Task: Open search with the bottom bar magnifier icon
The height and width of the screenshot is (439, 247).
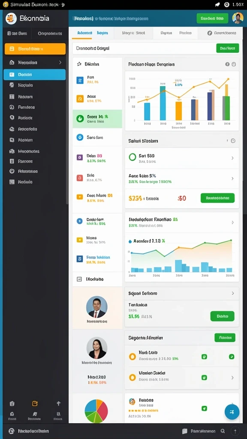Action: coord(223,431)
